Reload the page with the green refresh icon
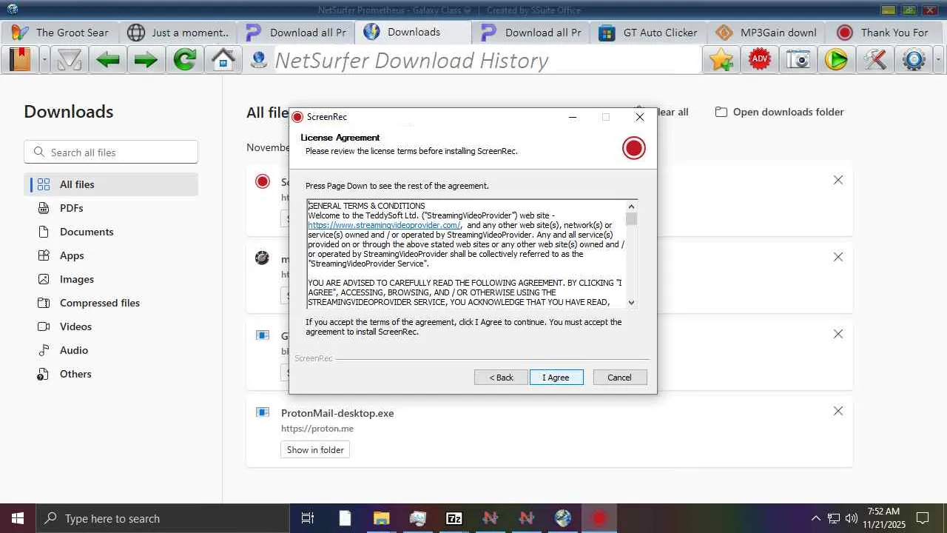 (x=184, y=59)
